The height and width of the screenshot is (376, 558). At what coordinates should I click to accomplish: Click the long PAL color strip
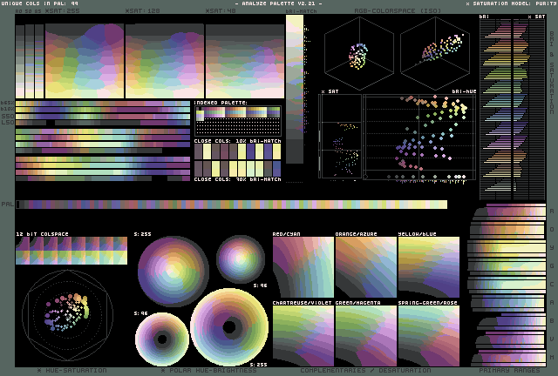click(231, 205)
